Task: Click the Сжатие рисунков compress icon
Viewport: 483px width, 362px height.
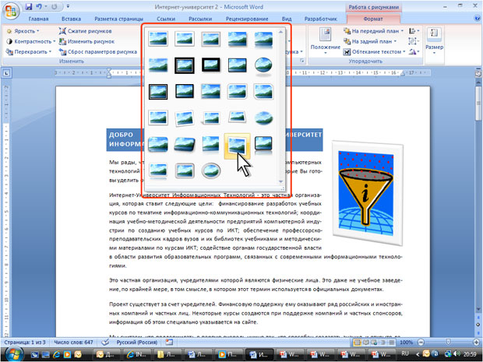Action: 62,31
